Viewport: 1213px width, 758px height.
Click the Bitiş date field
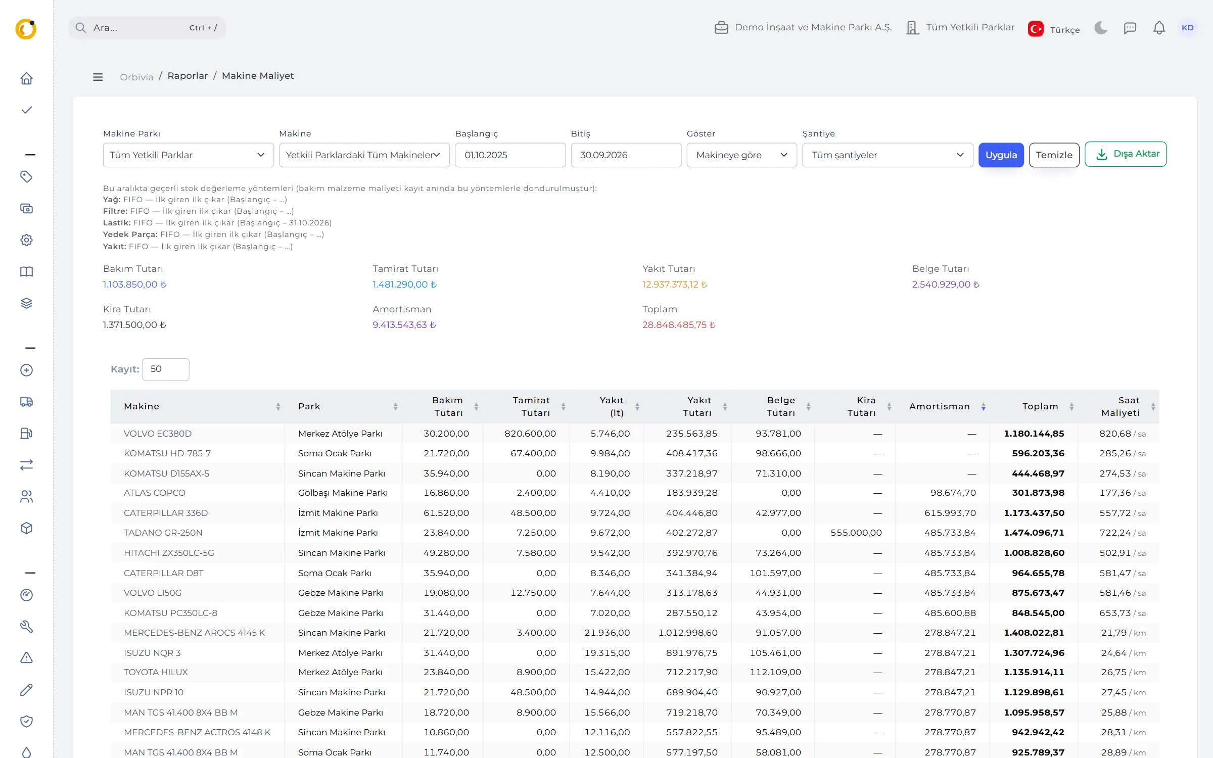(626, 155)
